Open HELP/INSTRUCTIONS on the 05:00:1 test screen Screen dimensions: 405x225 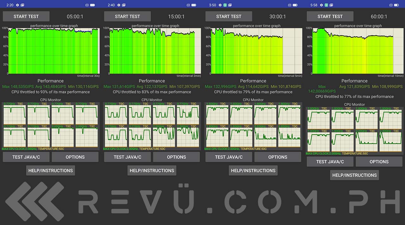pyautogui.click(x=51, y=170)
